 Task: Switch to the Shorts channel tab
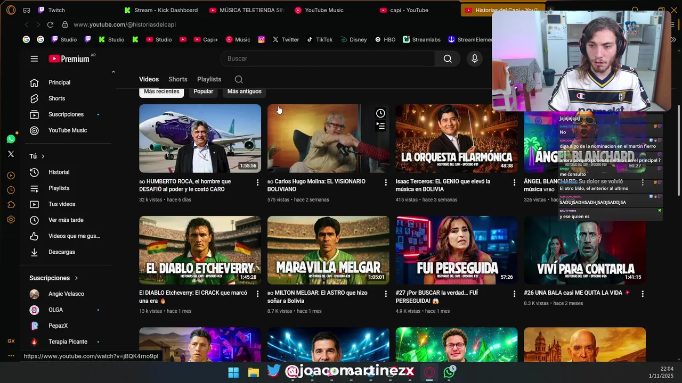178,79
